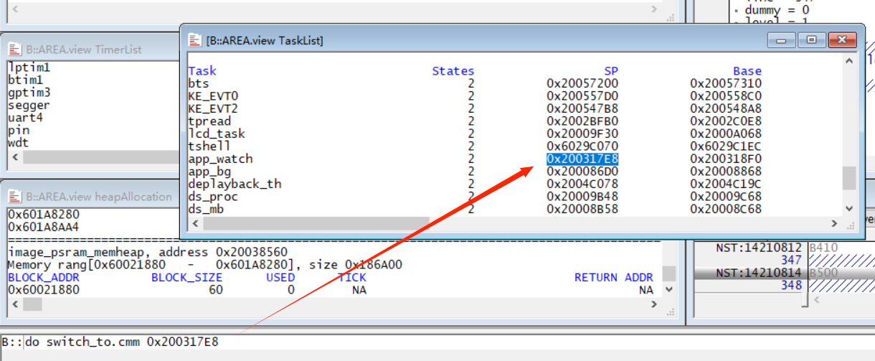This screenshot has width=875, height=361.
Task: Click trace entry NST:14210812
Action: click(760, 248)
